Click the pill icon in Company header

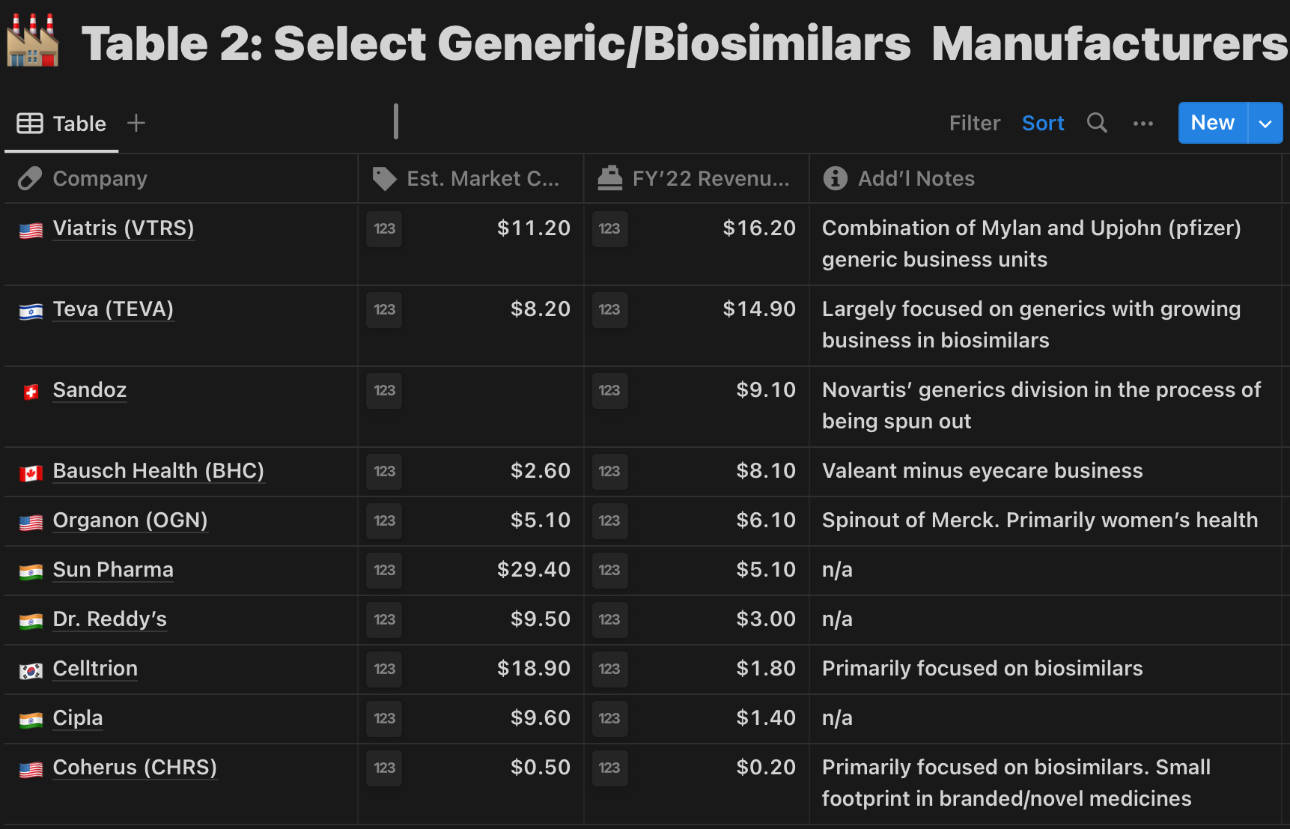click(30, 178)
